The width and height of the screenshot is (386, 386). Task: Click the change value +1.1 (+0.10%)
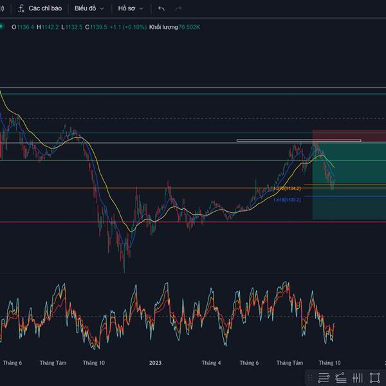128,27
